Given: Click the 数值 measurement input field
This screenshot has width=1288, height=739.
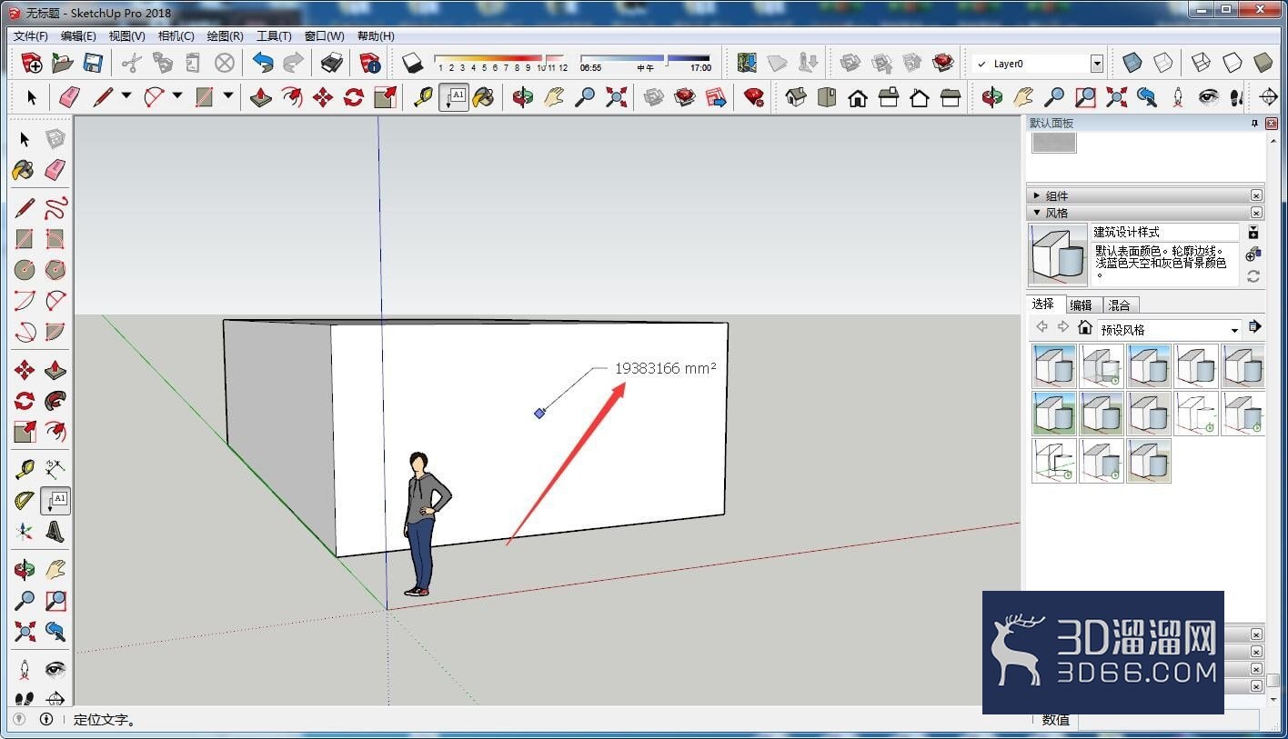Looking at the screenshot, I should [x=1169, y=719].
